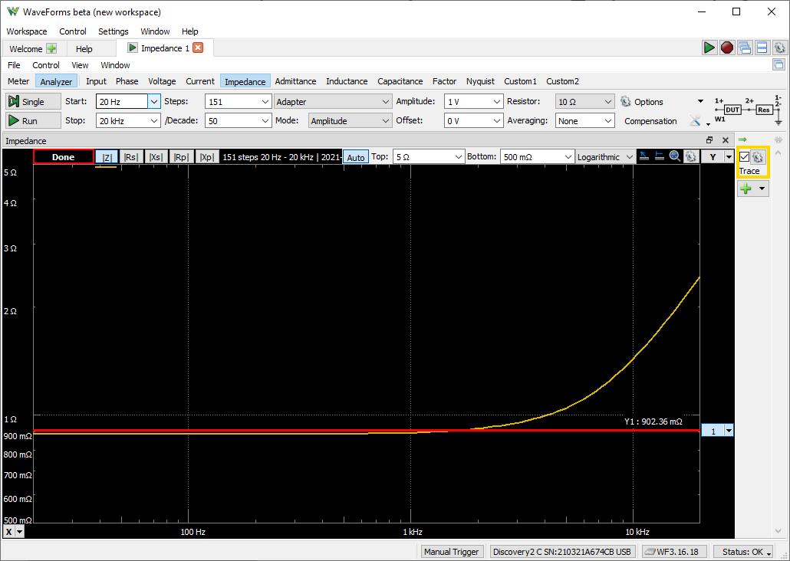Image resolution: width=790 pixels, height=561 pixels.
Task: Open the instrument View menu
Action: coord(80,65)
